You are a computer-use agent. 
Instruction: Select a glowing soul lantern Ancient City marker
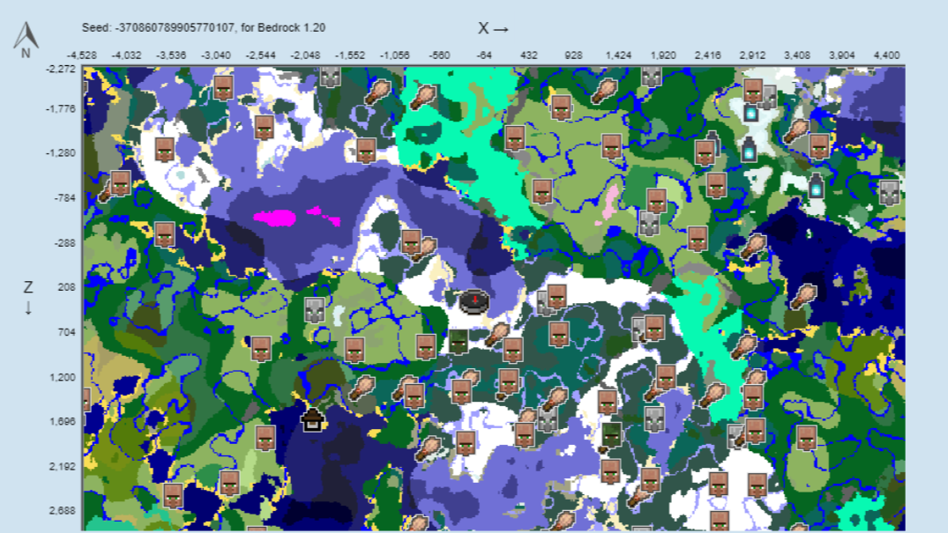coord(750,152)
